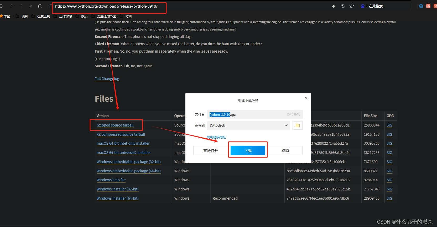Click the File Size column header
437x227 pixels.
[x=371, y=116]
